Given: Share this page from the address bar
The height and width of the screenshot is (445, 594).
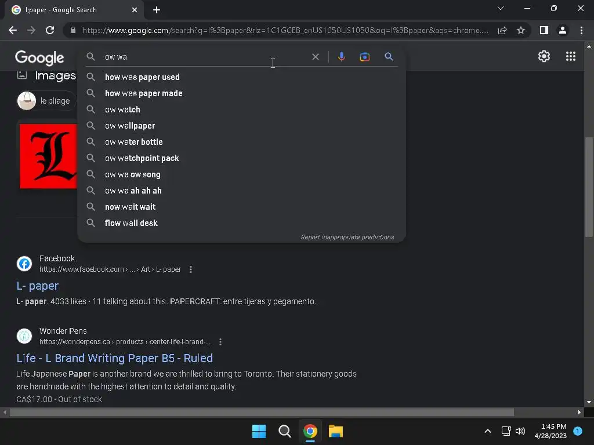Looking at the screenshot, I should pos(502,30).
